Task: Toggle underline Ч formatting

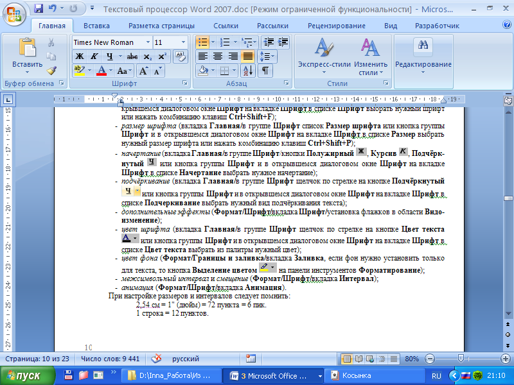Action: 110,56
